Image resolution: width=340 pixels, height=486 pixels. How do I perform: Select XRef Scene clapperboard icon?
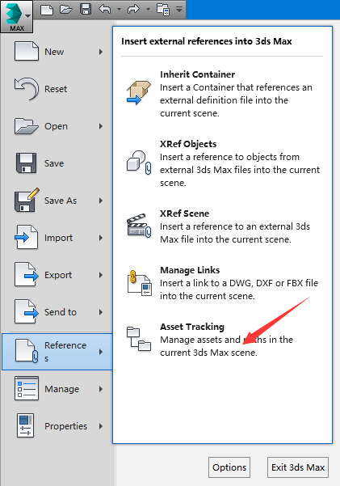[139, 226]
